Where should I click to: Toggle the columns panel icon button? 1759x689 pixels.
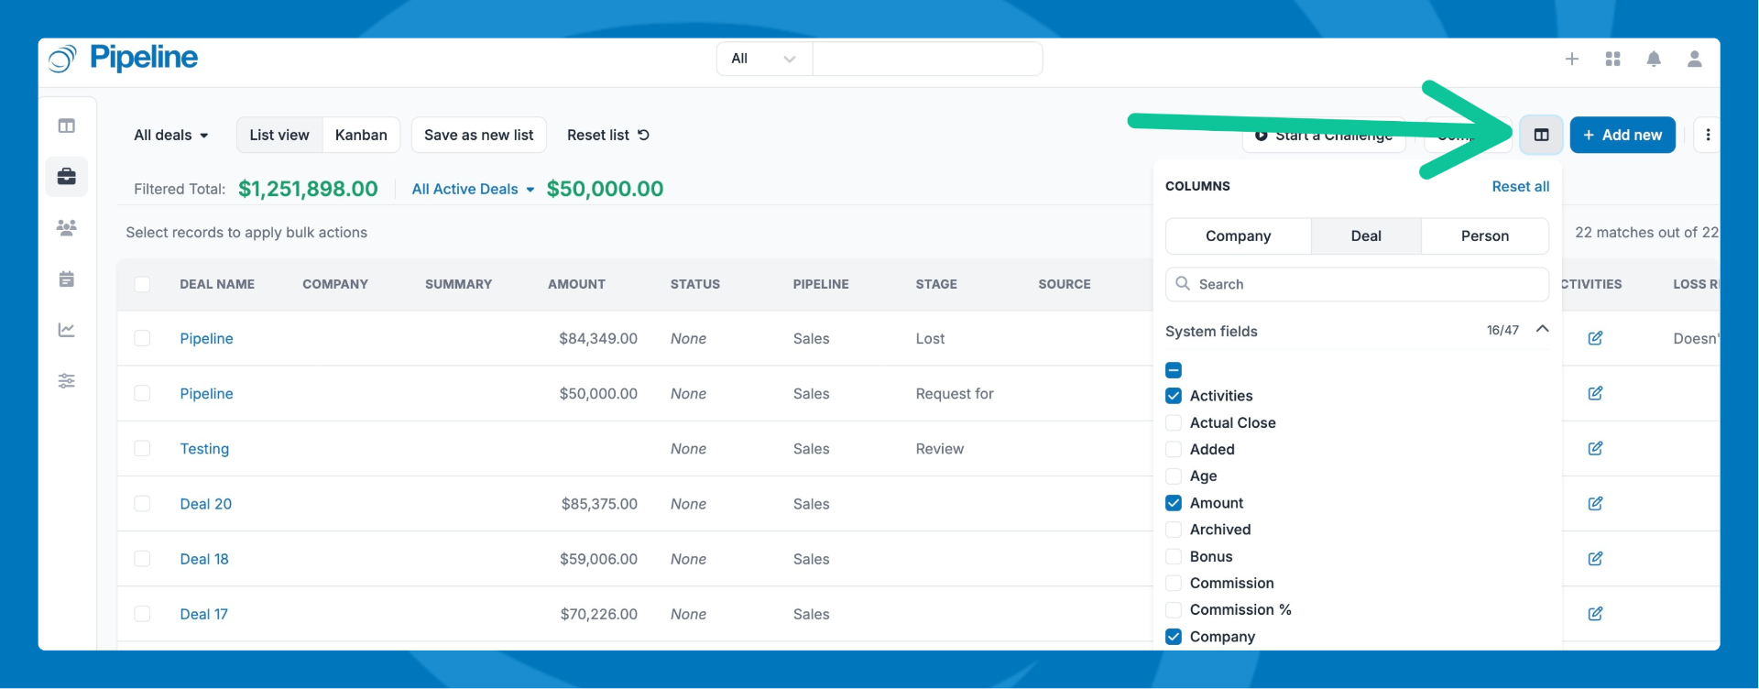point(1541,135)
